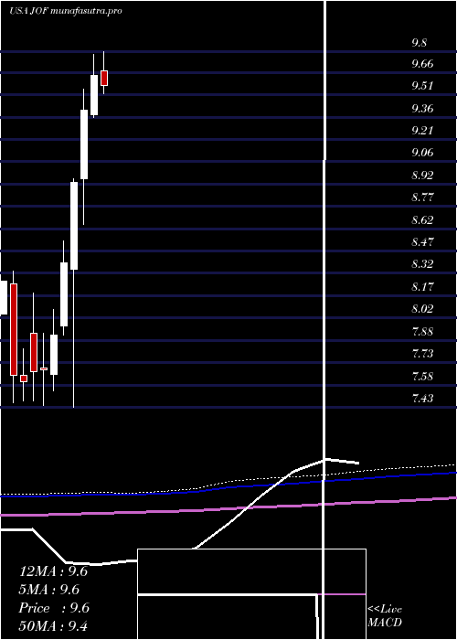
Task: Click the 9.06 price axis label
Action: (x=422, y=153)
